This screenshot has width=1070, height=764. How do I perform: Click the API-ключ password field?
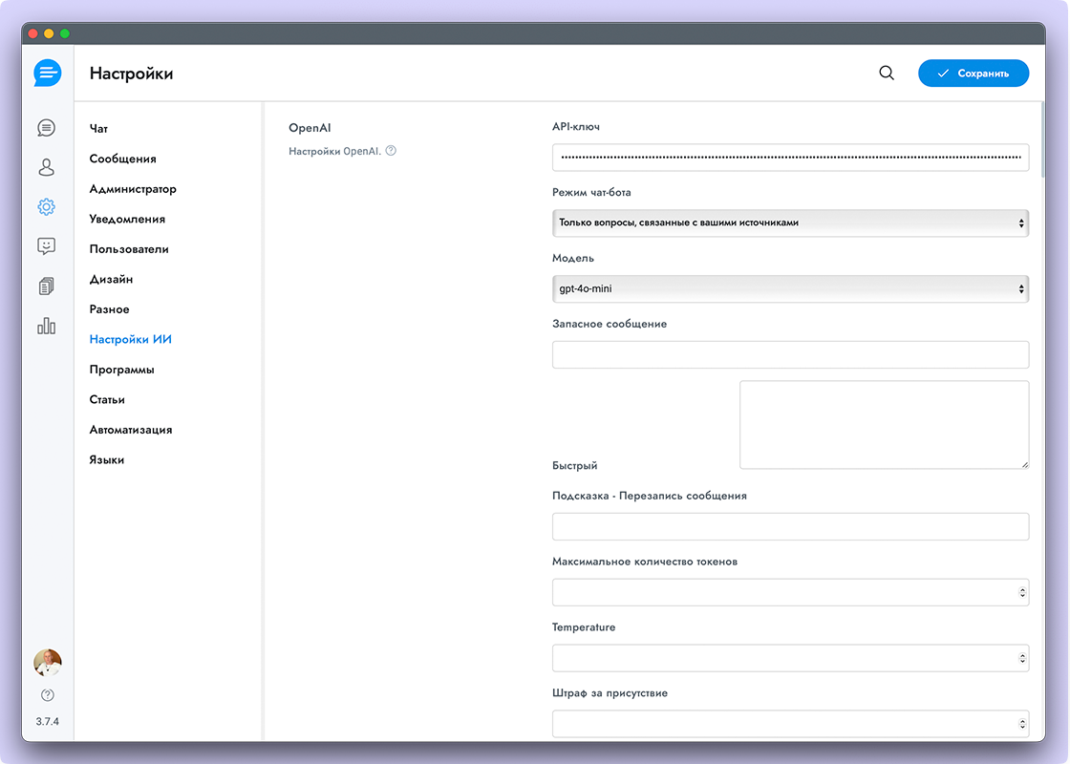tap(790, 157)
